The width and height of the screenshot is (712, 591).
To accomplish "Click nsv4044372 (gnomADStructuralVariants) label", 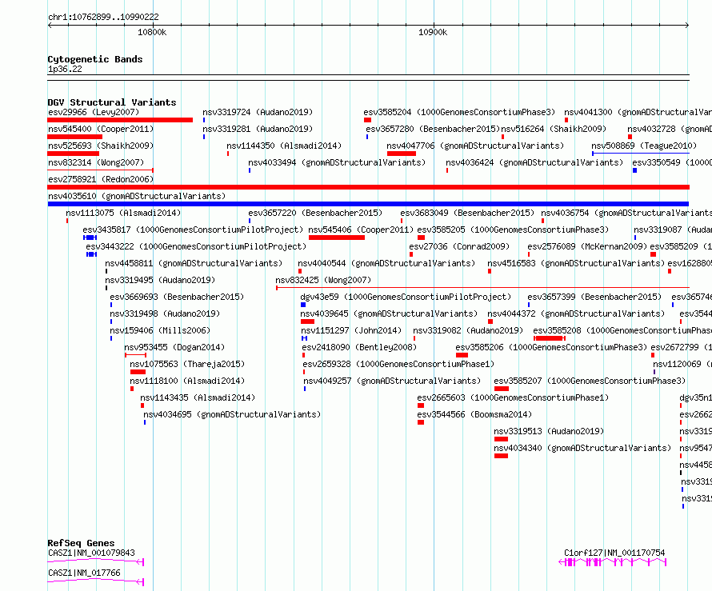I will click(576, 313).
